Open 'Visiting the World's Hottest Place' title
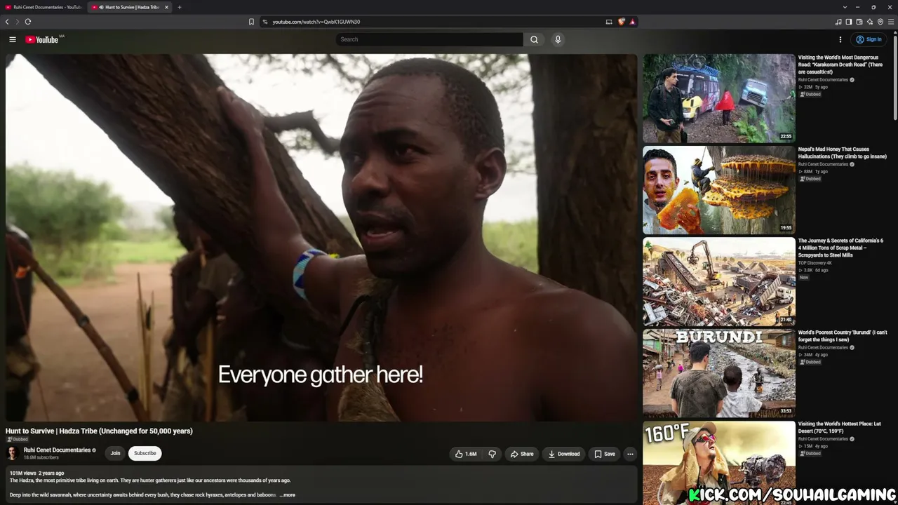Image resolution: width=898 pixels, height=505 pixels. pos(839,427)
